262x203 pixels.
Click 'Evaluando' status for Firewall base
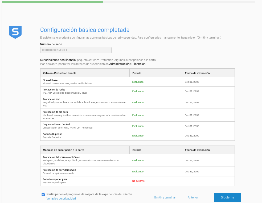pyautogui.click(x=138, y=82)
